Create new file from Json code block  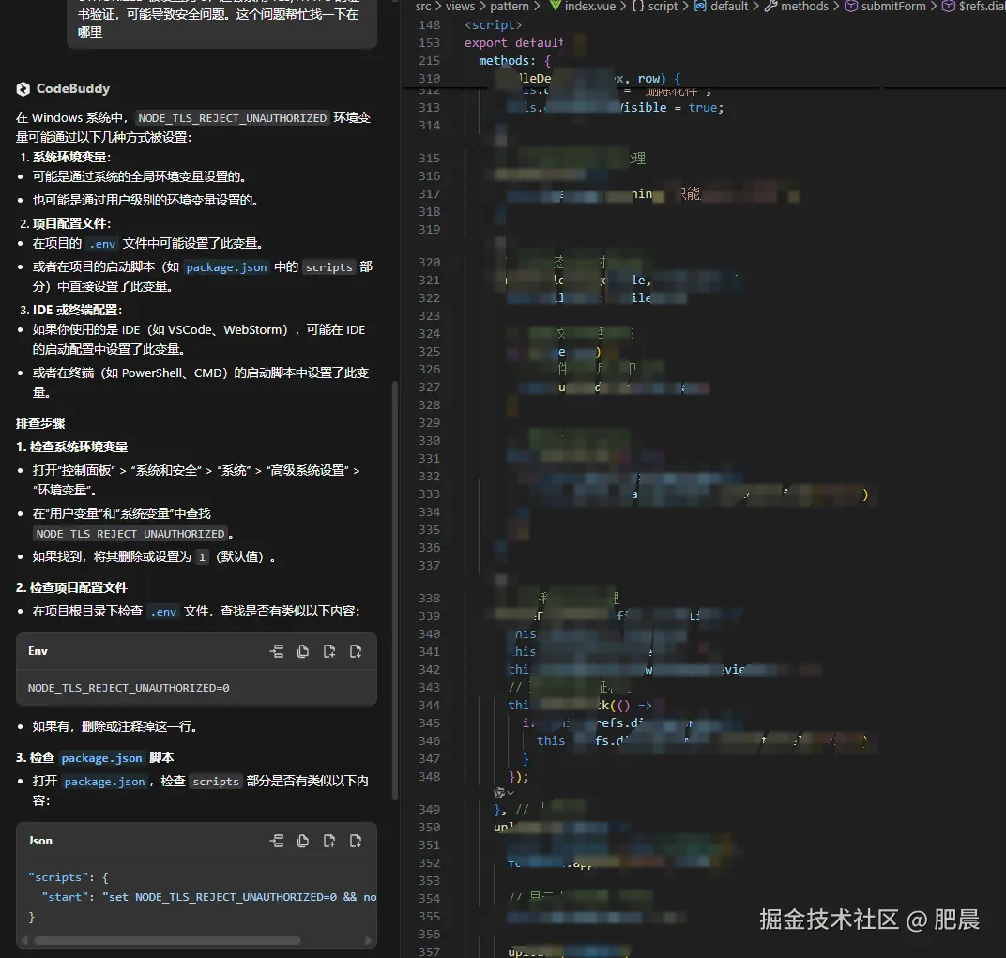[x=329, y=841]
